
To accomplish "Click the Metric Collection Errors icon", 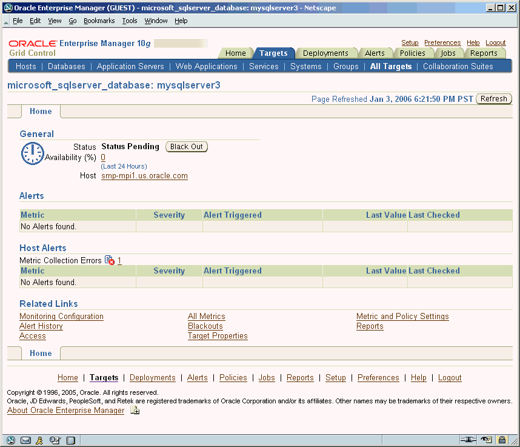I will (109, 260).
